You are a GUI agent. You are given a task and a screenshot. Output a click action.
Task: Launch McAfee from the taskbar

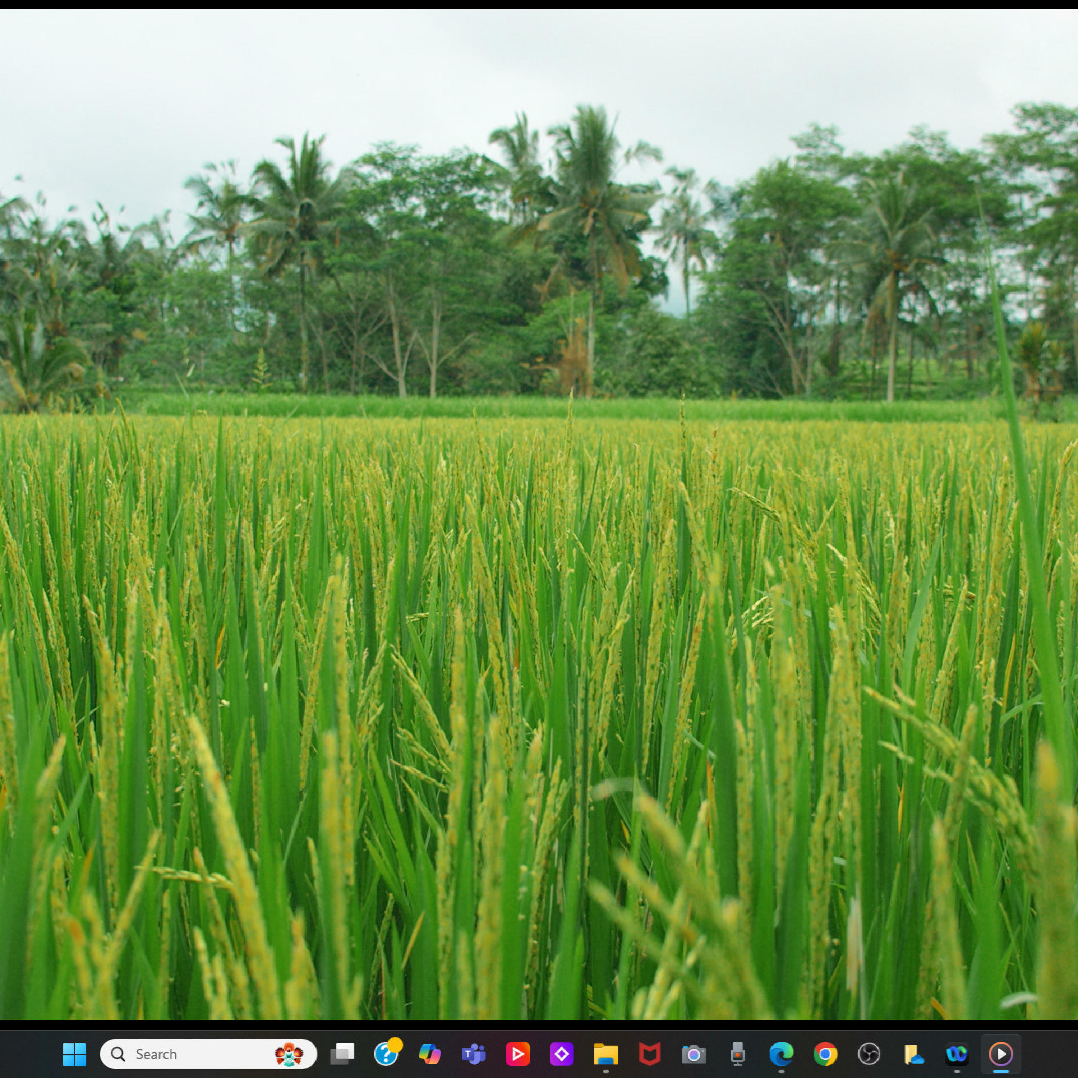(649, 1054)
